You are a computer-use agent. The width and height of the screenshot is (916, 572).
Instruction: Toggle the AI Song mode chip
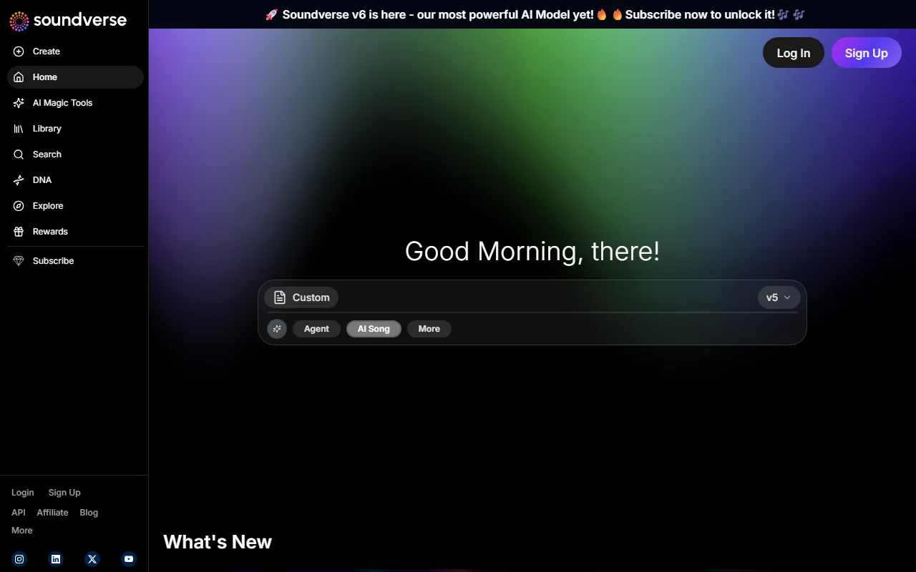[x=374, y=329]
